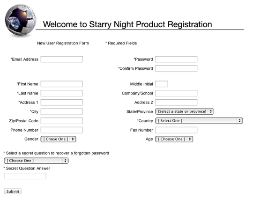
Task: Click the Confirm Password field
Action: tap(176, 68)
